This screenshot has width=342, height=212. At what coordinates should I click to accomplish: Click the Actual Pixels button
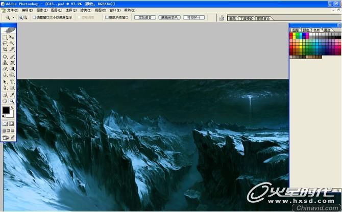click(x=145, y=17)
